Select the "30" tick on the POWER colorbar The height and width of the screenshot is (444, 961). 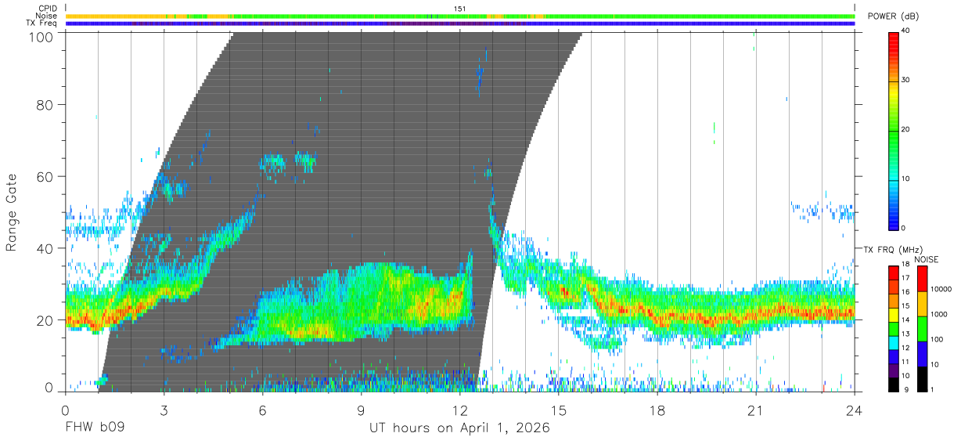(x=907, y=81)
